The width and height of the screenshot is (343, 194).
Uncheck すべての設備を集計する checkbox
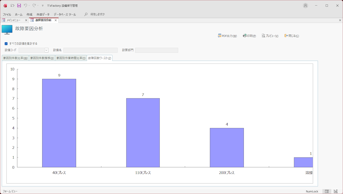click(6, 43)
